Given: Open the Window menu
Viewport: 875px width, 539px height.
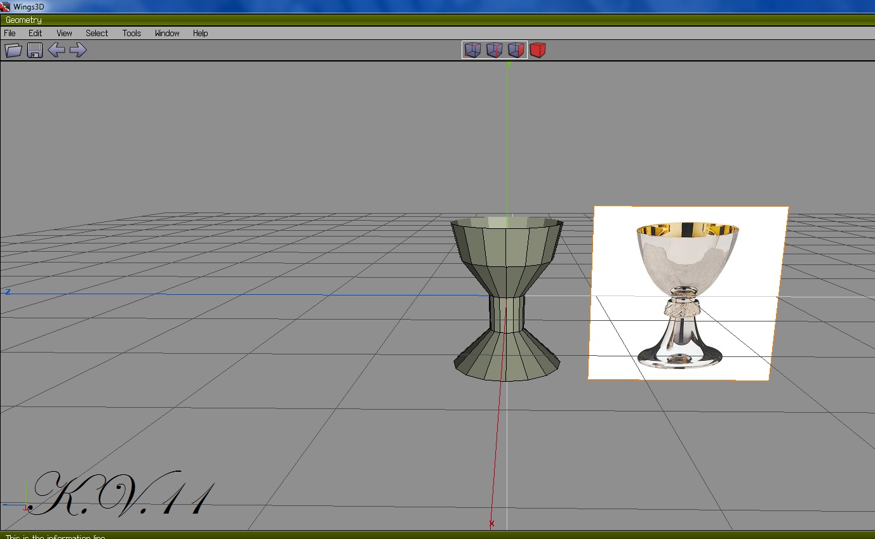Looking at the screenshot, I should 166,33.
